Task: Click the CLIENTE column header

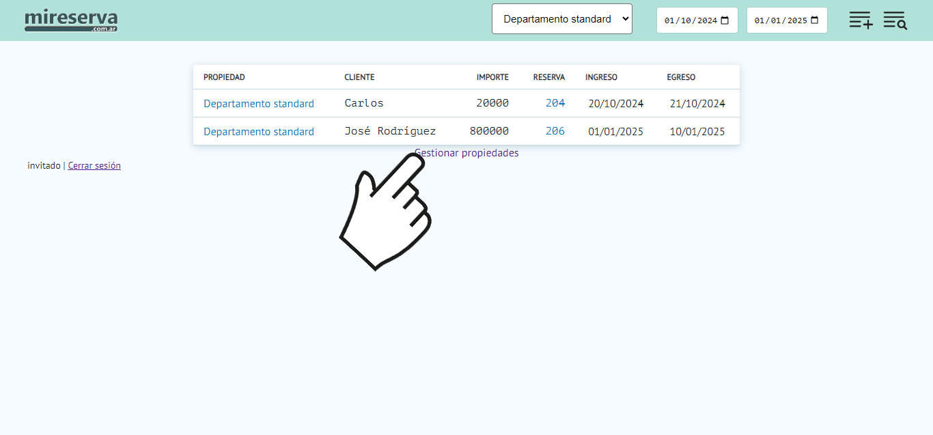Action: (359, 77)
